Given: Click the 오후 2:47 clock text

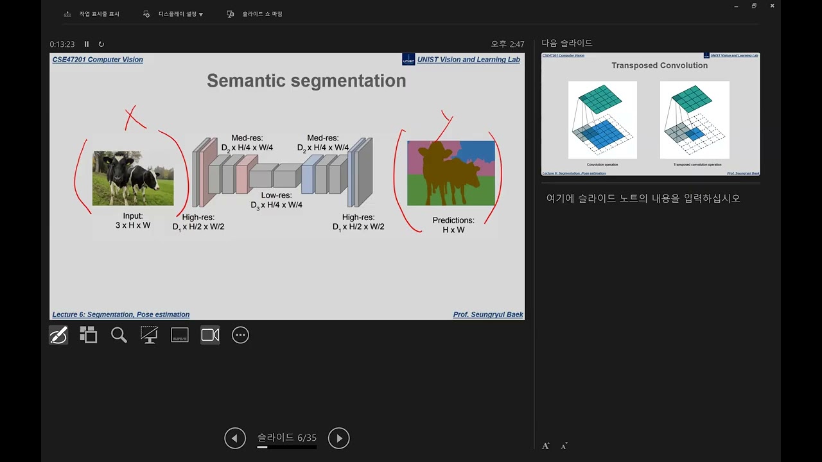Looking at the screenshot, I should [507, 44].
